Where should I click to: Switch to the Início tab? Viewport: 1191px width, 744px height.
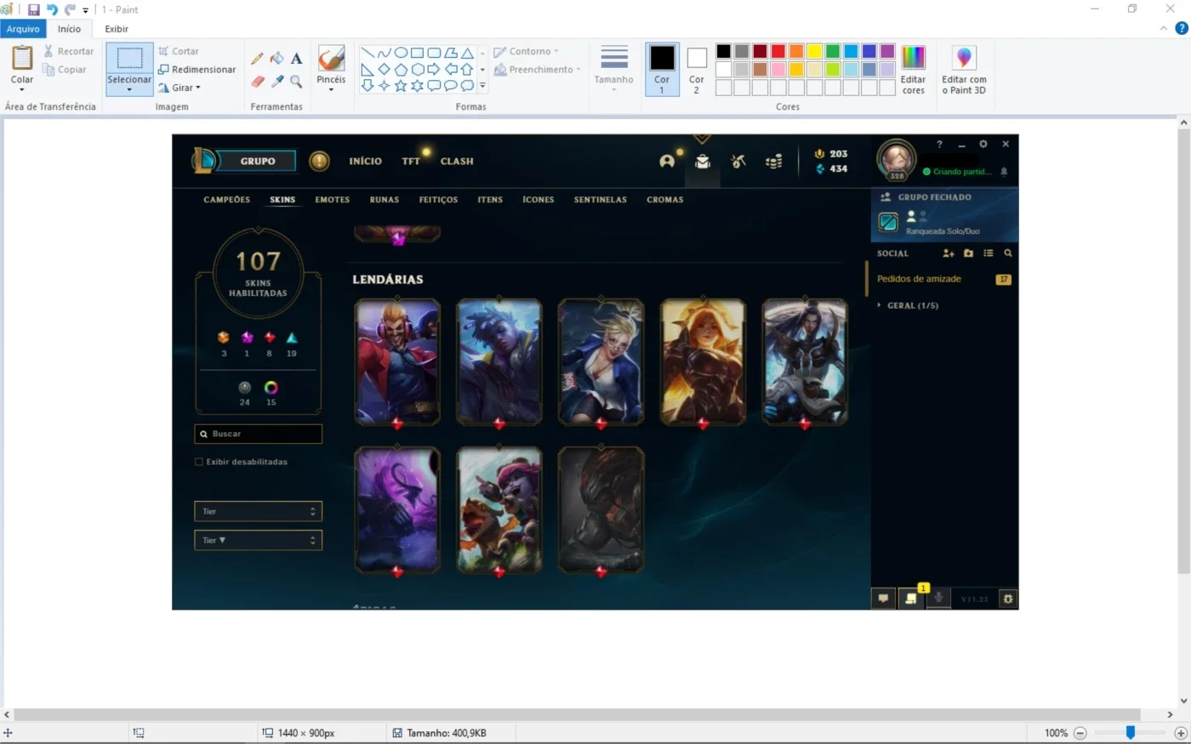point(69,29)
